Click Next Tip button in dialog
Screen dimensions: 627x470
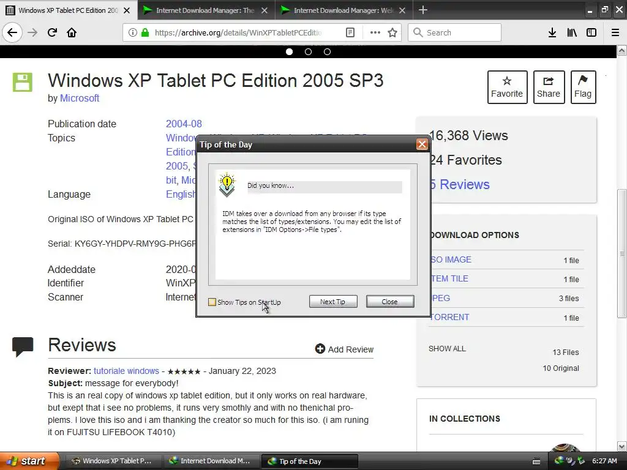(x=333, y=302)
